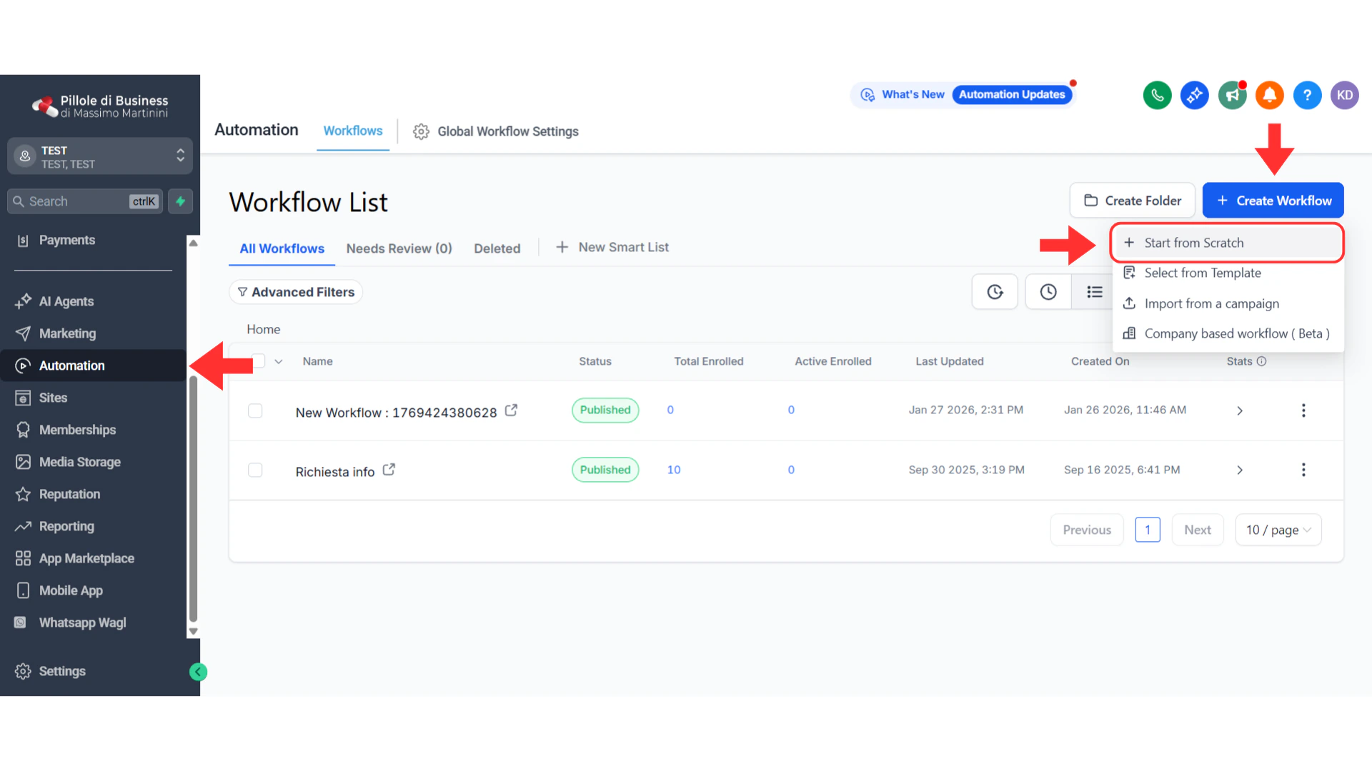Click the green phone icon in header
The image size is (1372, 771).
(x=1157, y=95)
